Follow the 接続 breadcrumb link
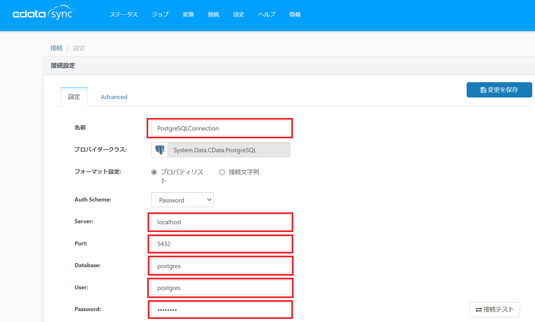Image resolution: width=535 pixels, height=322 pixels. pyautogui.click(x=56, y=48)
